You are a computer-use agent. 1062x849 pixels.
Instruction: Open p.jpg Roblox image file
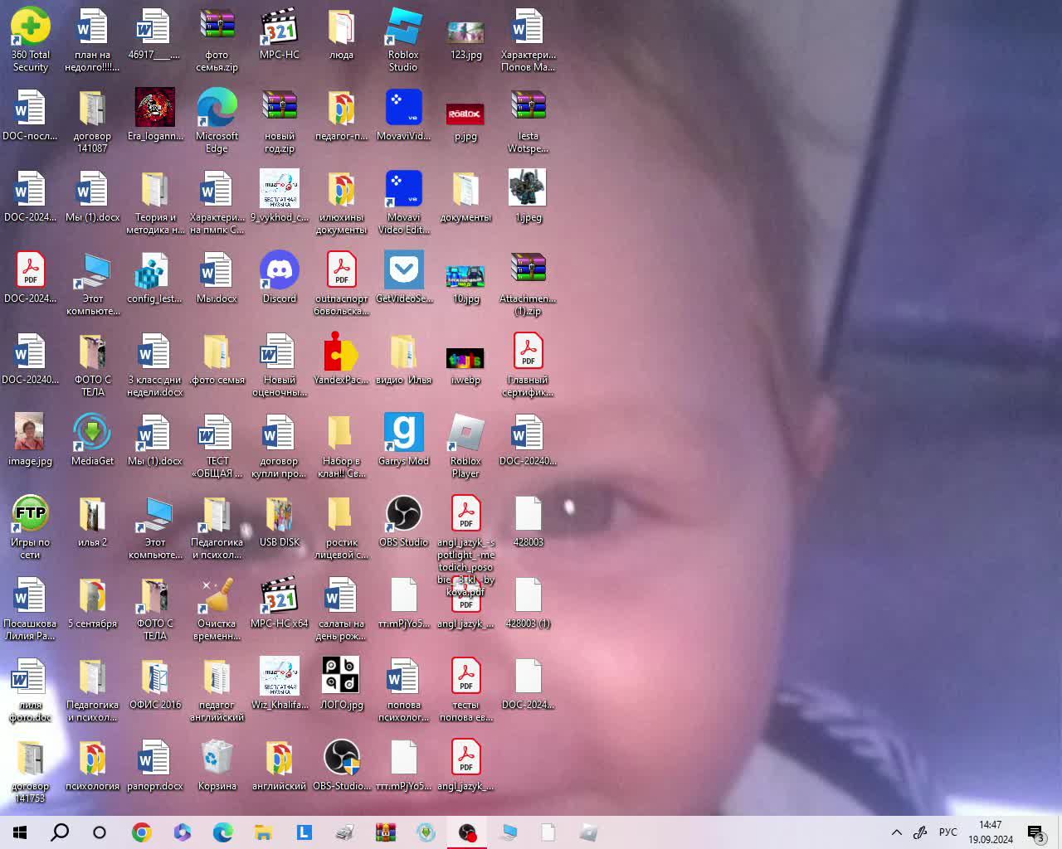tap(465, 120)
